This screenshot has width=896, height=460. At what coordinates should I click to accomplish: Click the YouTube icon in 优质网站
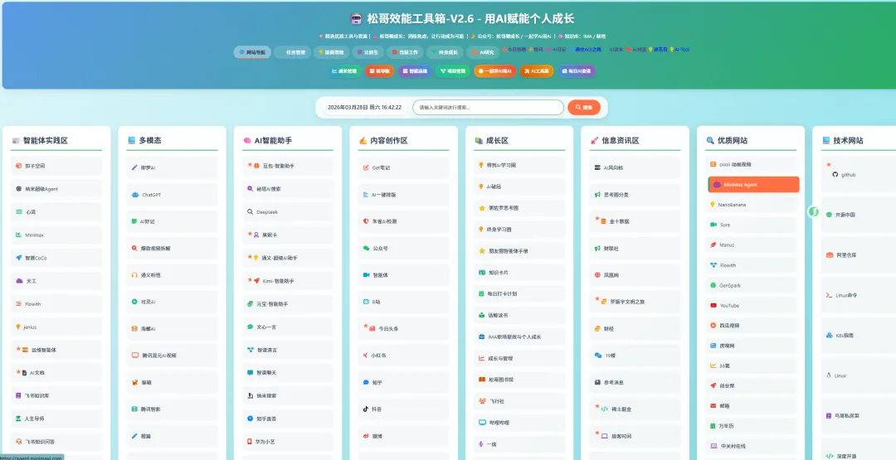[x=713, y=305]
